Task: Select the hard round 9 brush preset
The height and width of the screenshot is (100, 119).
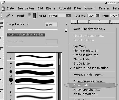Action: [31, 65]
